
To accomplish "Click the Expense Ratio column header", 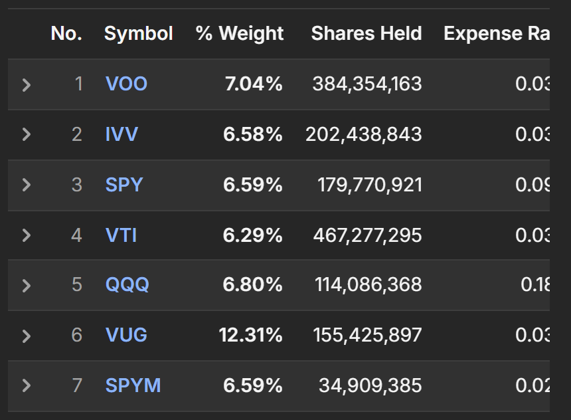I will [x=497, y=33].
